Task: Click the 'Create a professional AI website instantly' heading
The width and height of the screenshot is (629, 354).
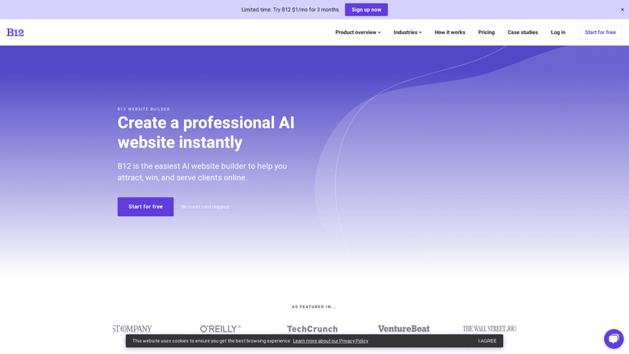Action: tap(206, 132)
